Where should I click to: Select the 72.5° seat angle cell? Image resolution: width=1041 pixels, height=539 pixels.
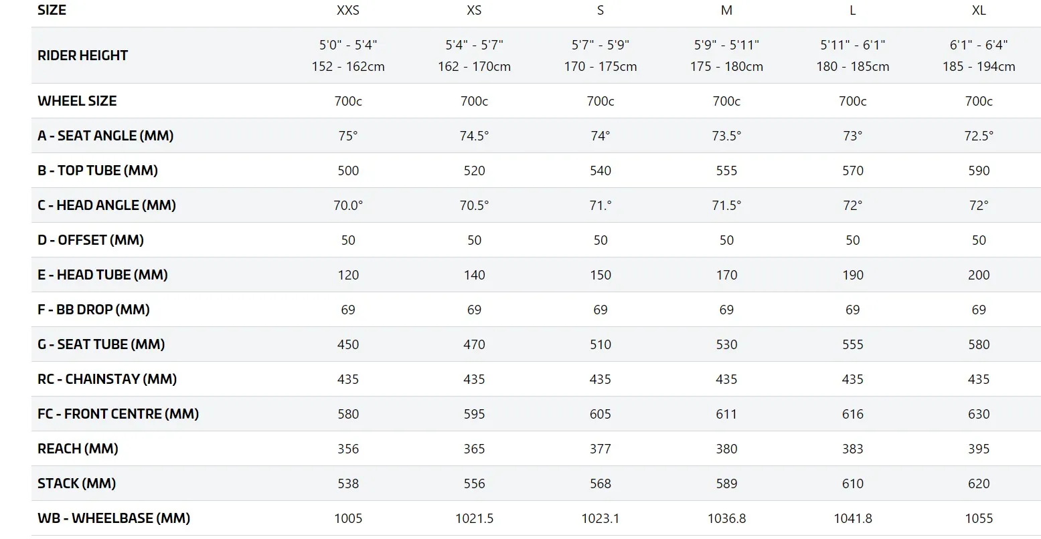[979, 136]
